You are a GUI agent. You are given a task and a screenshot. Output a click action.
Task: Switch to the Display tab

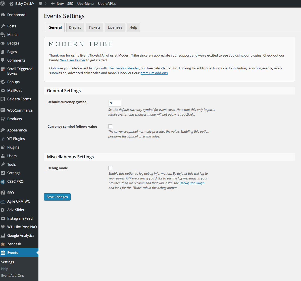coord(75,27)
